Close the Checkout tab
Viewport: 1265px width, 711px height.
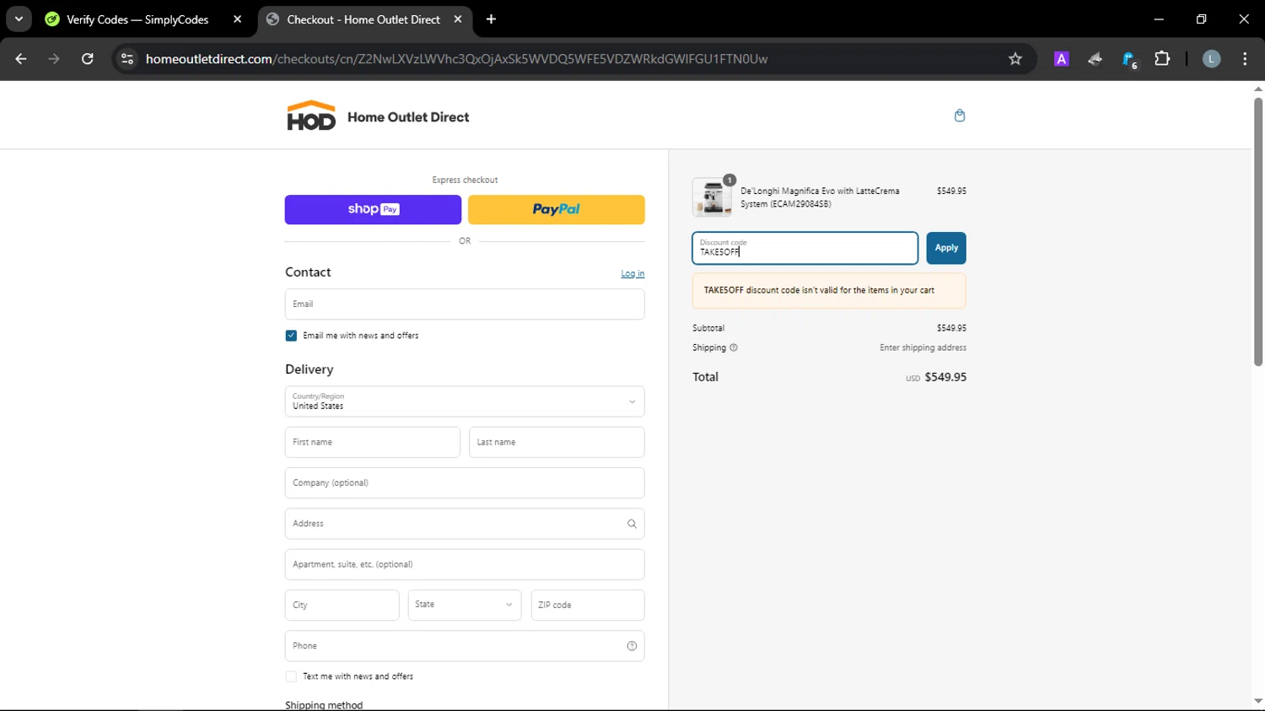pos(458,19)
